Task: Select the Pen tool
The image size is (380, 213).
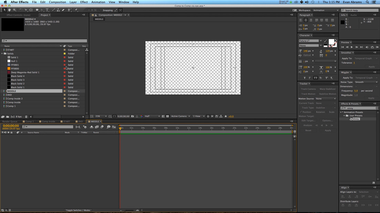Action: click(42, 10)
